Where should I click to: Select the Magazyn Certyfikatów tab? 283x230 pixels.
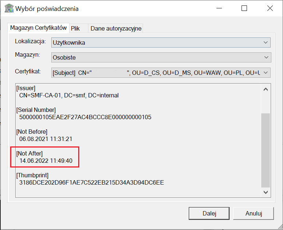[x=38, y=28]
